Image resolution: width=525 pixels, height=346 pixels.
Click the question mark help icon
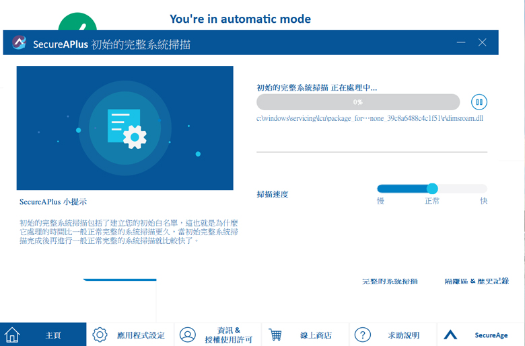(x=362, y=335)
